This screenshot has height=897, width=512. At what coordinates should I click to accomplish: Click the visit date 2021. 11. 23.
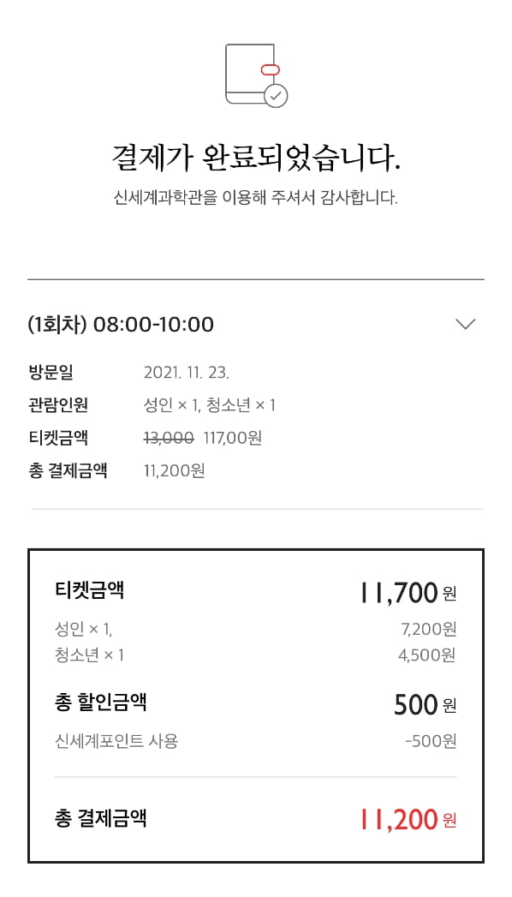[187, 373]
